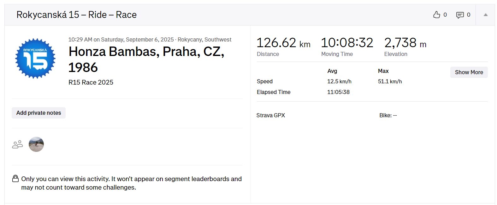Viewport: 497px width, 205px height.
Task: Open comments via the speech bubble icon
Action: click(460, 15)
